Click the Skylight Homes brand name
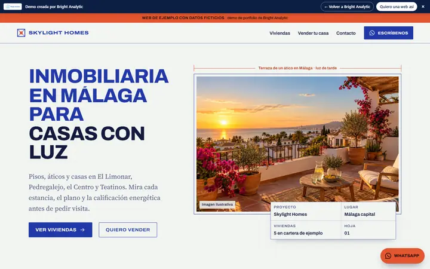Screen dimensions: 430x269 tap(59, 33)
